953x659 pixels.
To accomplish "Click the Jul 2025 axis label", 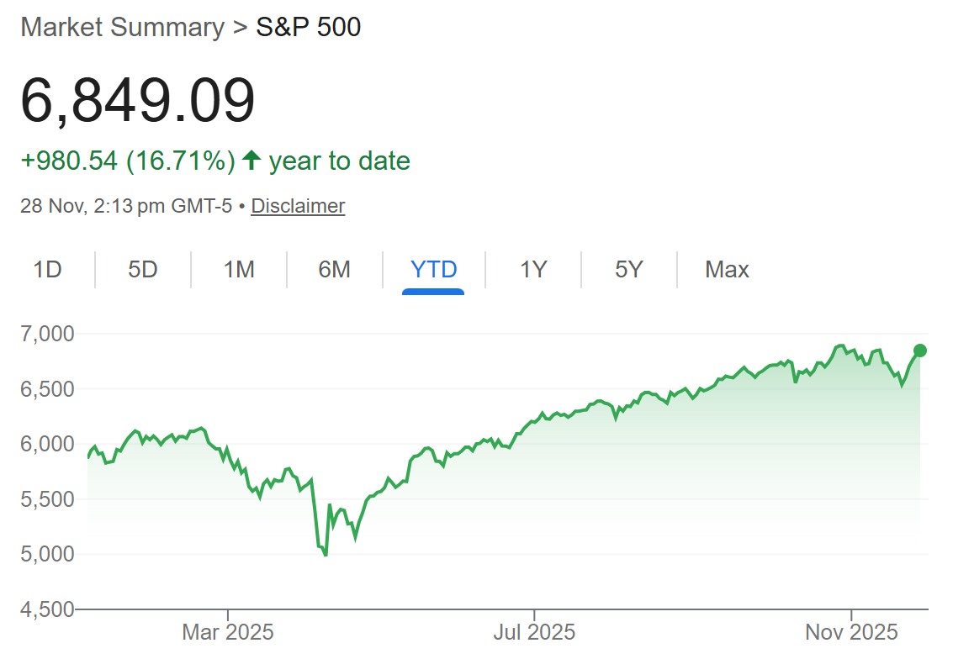I will coord(534,632).
